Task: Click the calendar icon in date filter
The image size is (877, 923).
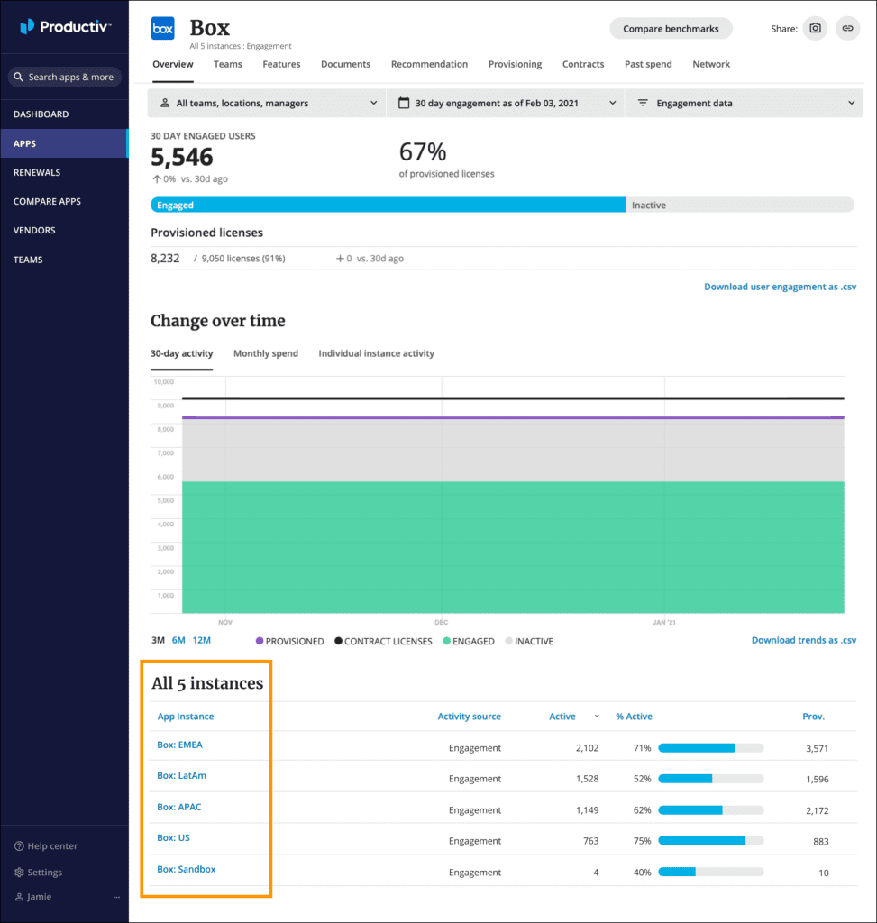Action: click(x=404, y=103)
